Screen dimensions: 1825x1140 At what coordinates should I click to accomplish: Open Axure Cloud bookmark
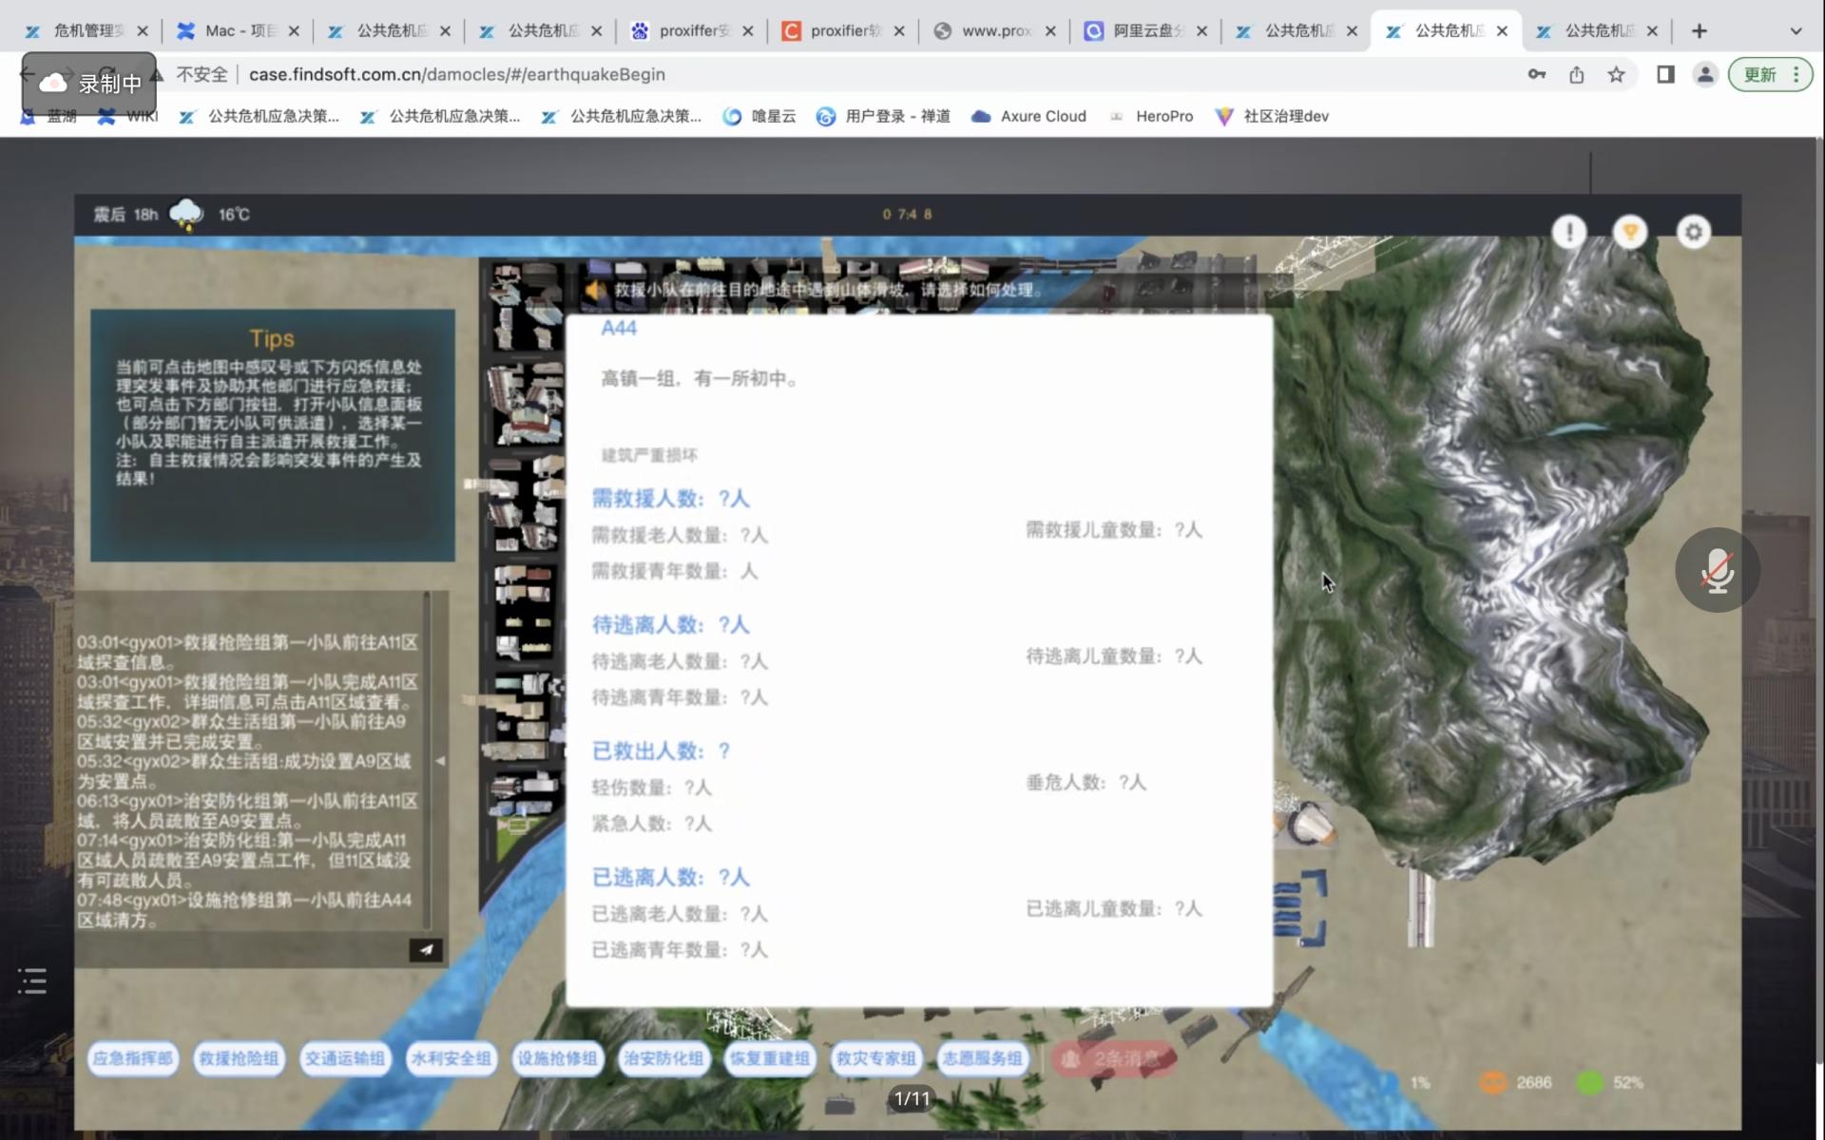(x=1029, y=116)
